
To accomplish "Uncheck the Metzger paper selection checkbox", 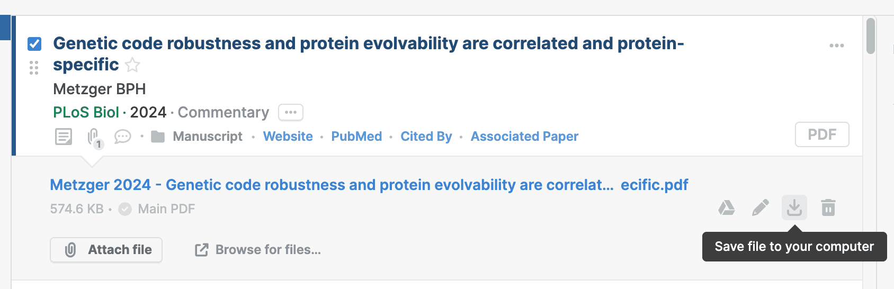I will tap(34, 44).
